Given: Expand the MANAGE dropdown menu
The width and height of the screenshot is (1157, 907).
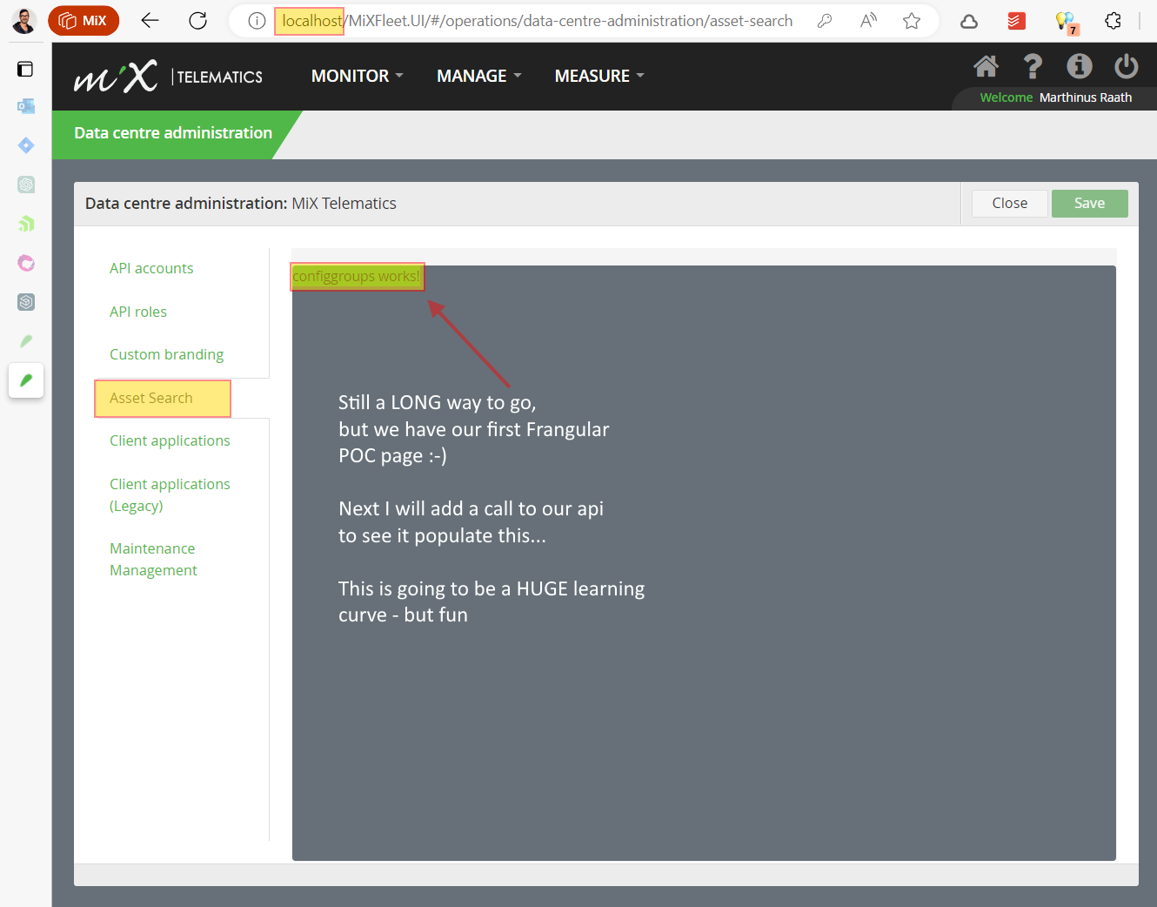Looking at the screenshot, I should (x=478, y=76).
